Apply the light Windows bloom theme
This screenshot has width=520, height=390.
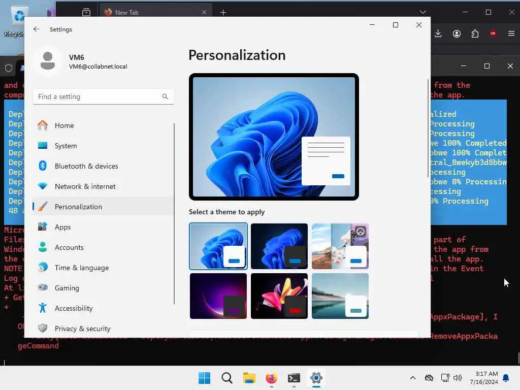pos(218,246)
